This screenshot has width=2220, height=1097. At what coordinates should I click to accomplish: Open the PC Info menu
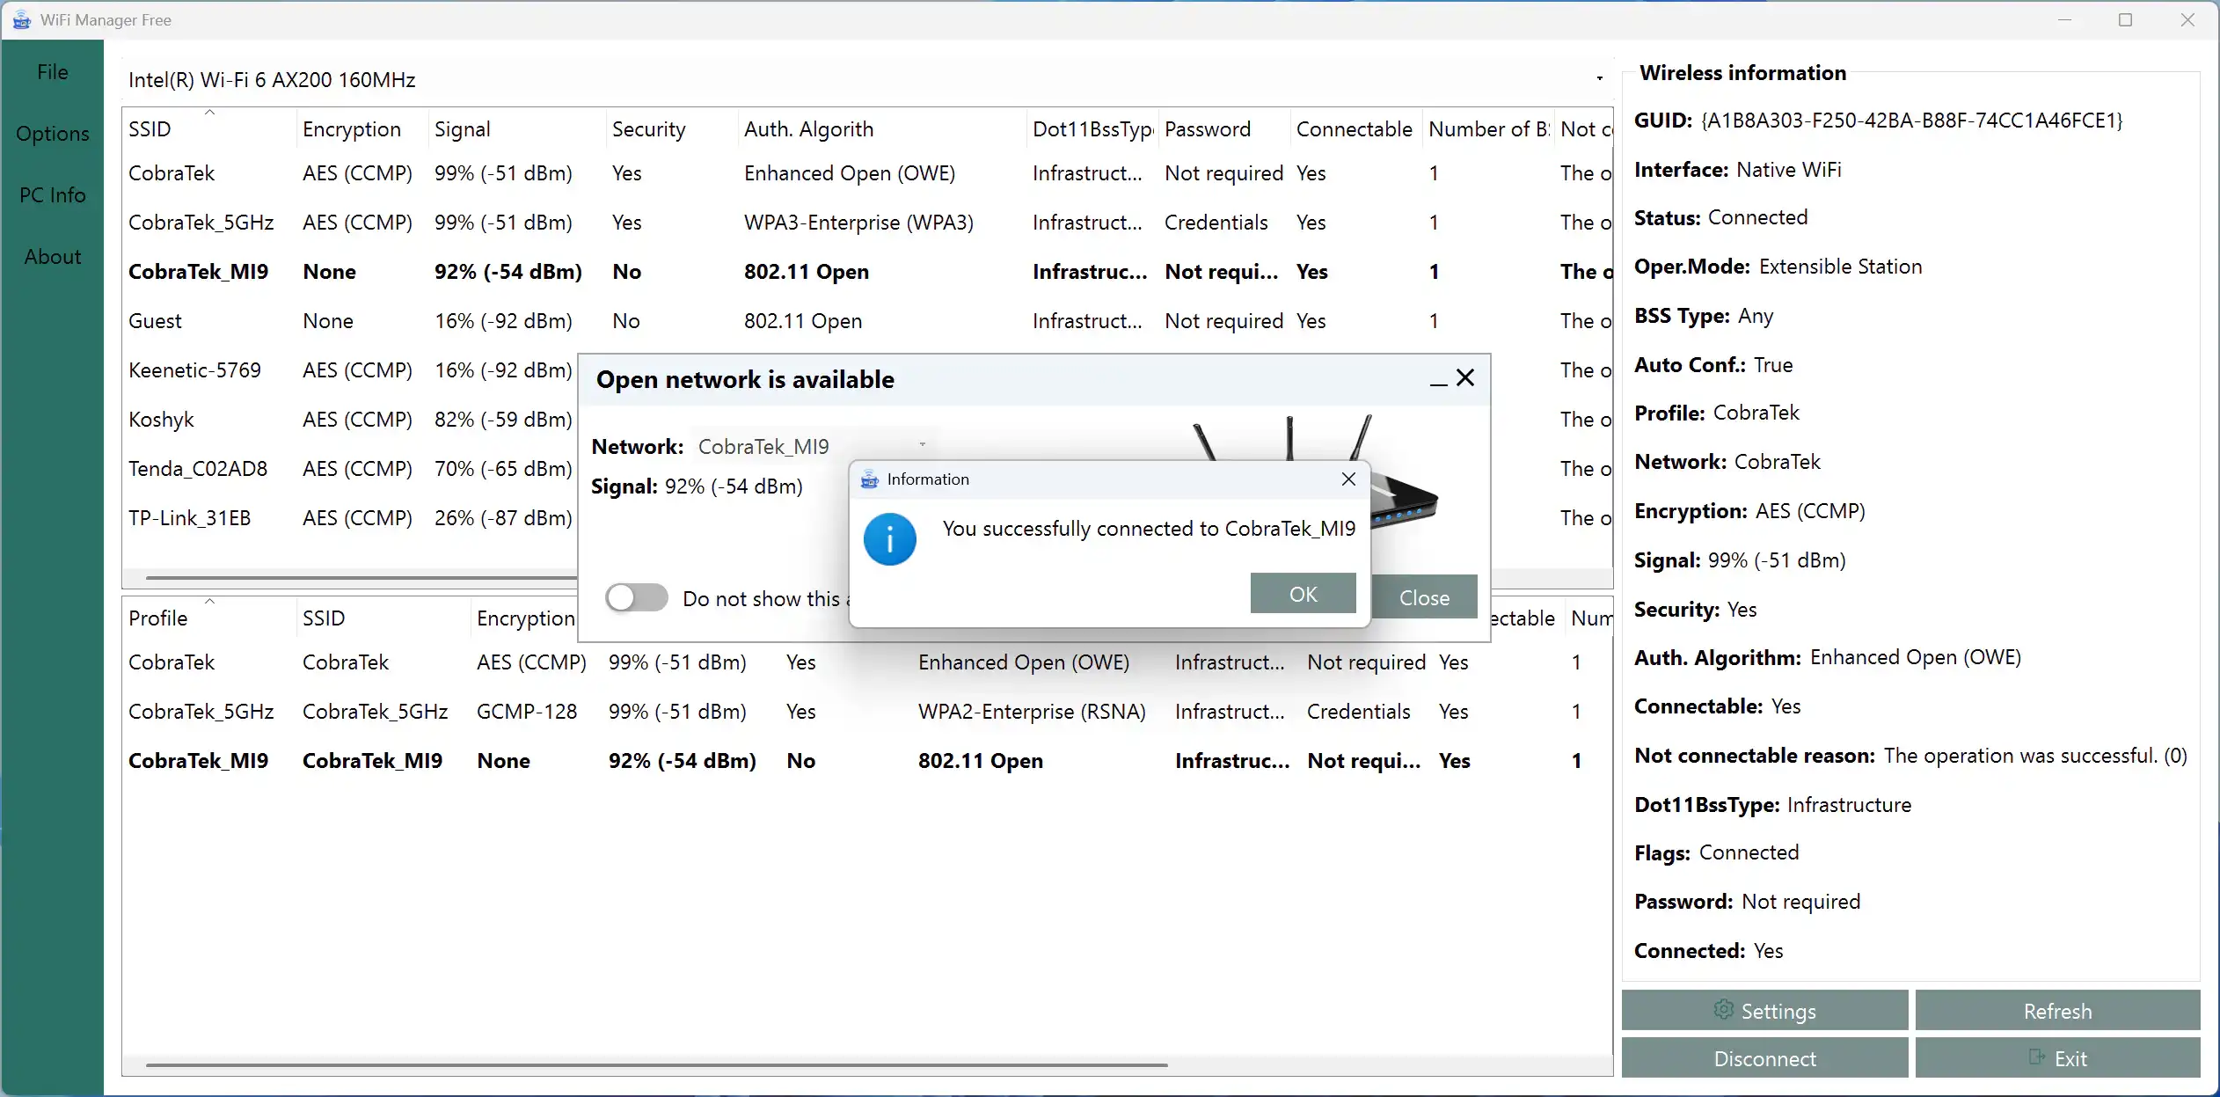tap(52, 195)
